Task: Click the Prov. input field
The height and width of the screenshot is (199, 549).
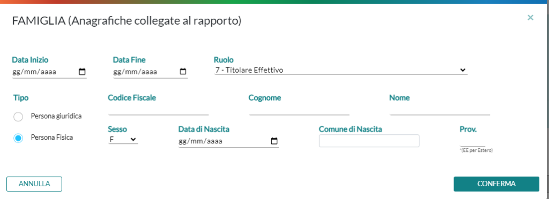Action: (473, 141)
